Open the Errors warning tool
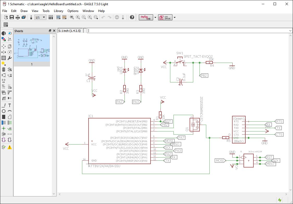Image resolution: width=293 pixels, height=204 pixels. coord(10,147)
